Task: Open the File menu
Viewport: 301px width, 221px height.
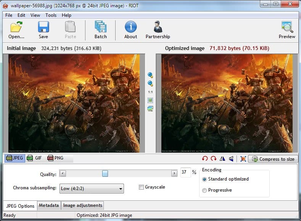Action: 9,15
